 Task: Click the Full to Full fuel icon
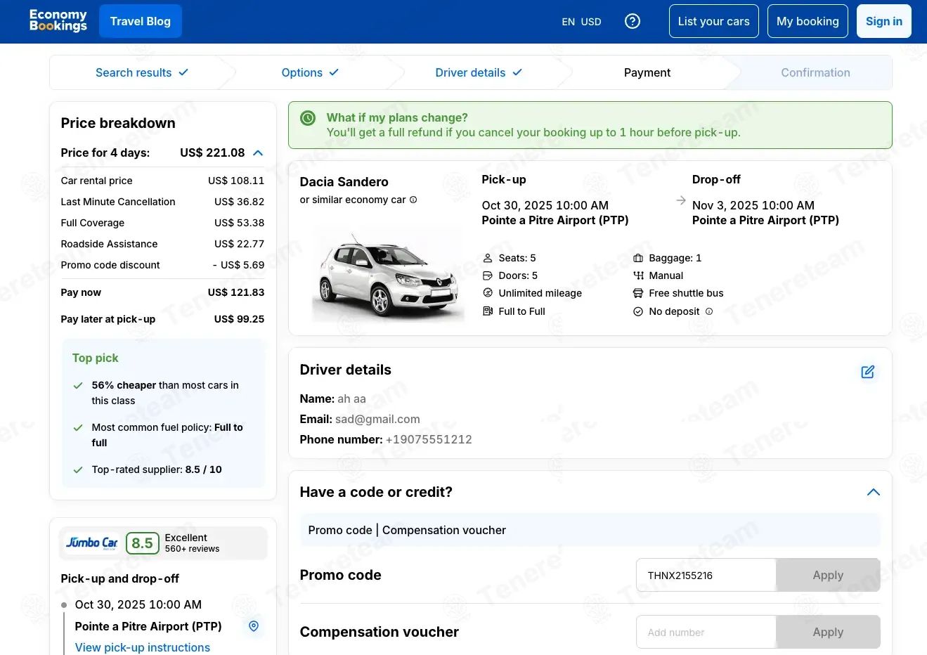click(488, 311)
